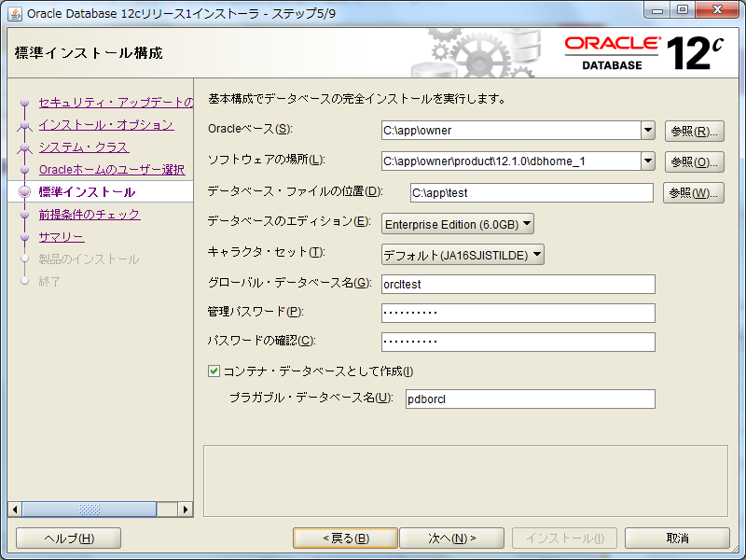The height and width of the screenshot is (560, 746).
Task: Close the Oracle installer window
Action: (x=717, y=10)
